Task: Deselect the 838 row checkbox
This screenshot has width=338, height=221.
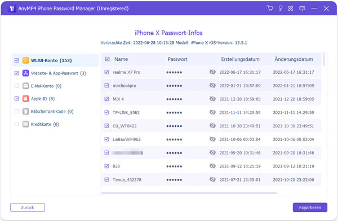Action: click(106, 166)
